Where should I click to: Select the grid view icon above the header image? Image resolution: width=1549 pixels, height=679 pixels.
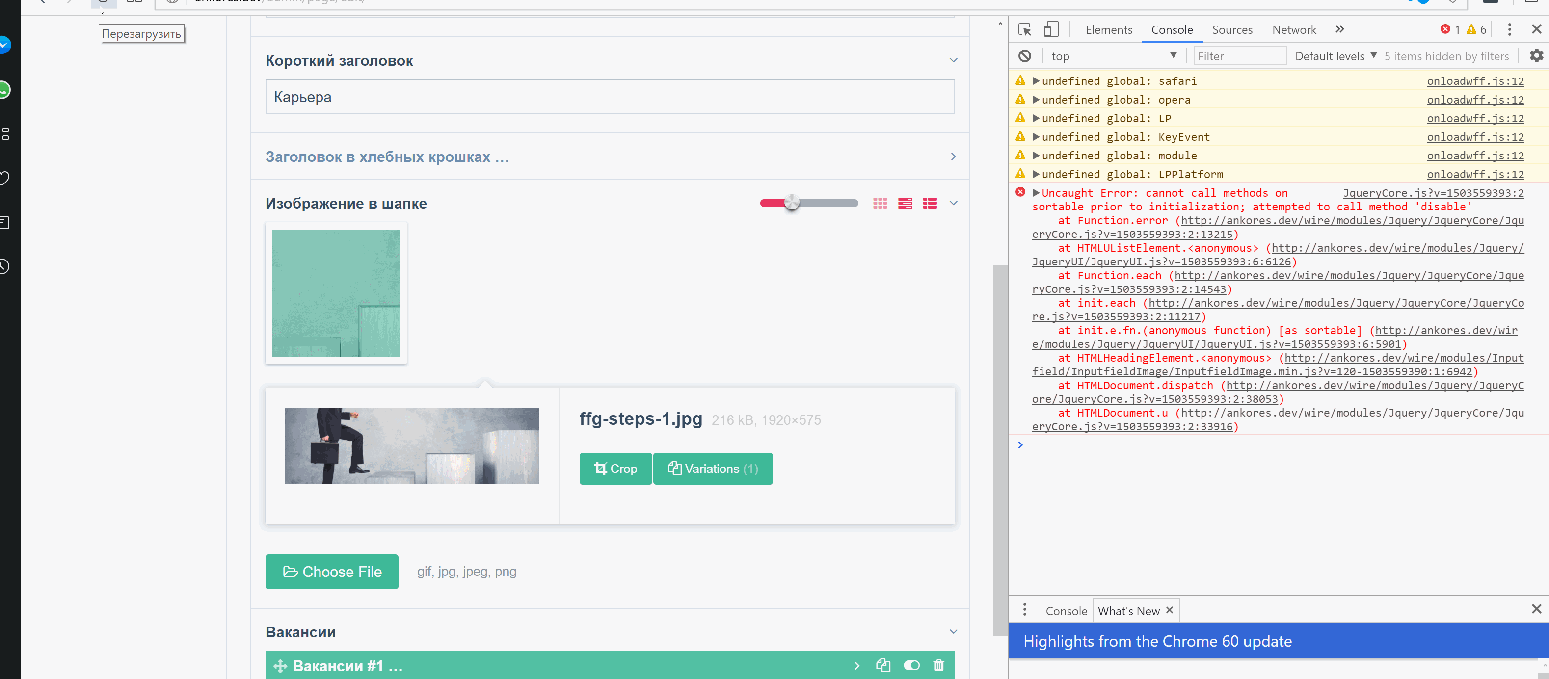point(881,203)
